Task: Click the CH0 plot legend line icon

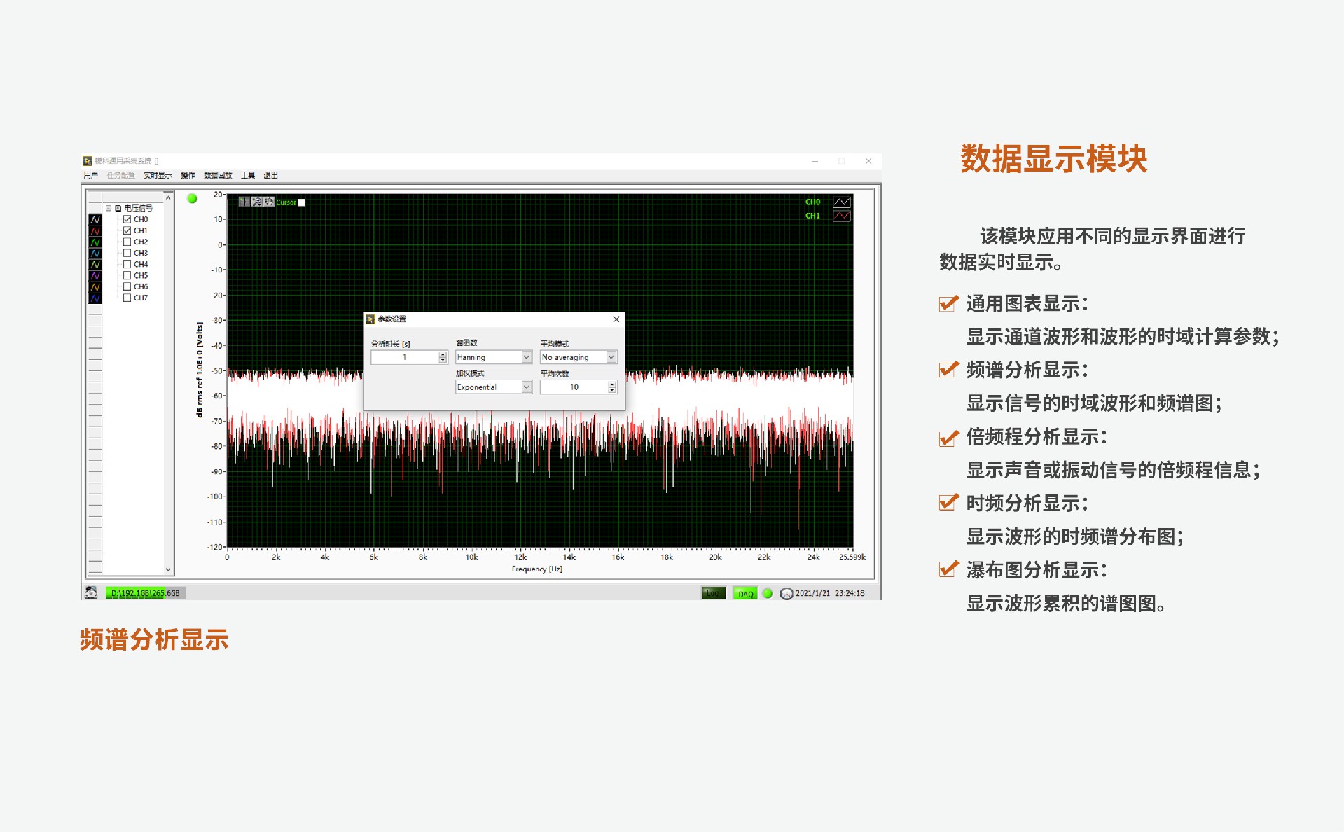Action: (x=841, y=202)
